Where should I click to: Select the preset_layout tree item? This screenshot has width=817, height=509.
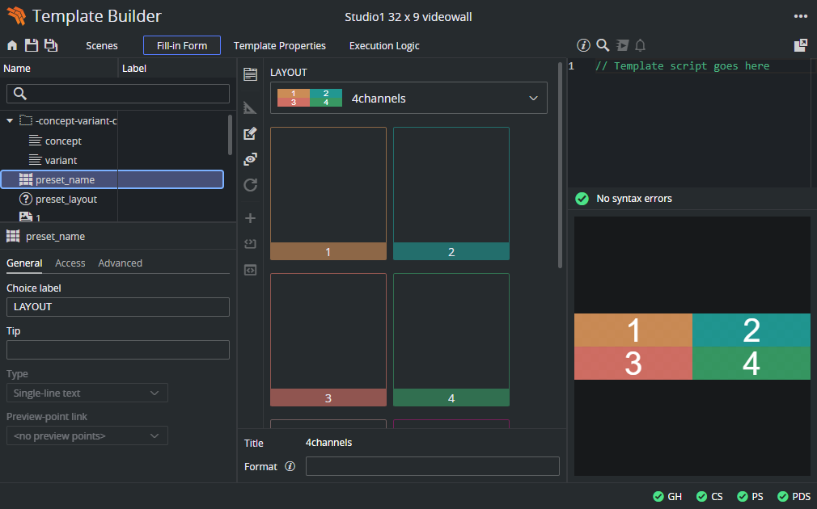click(66, 200)
